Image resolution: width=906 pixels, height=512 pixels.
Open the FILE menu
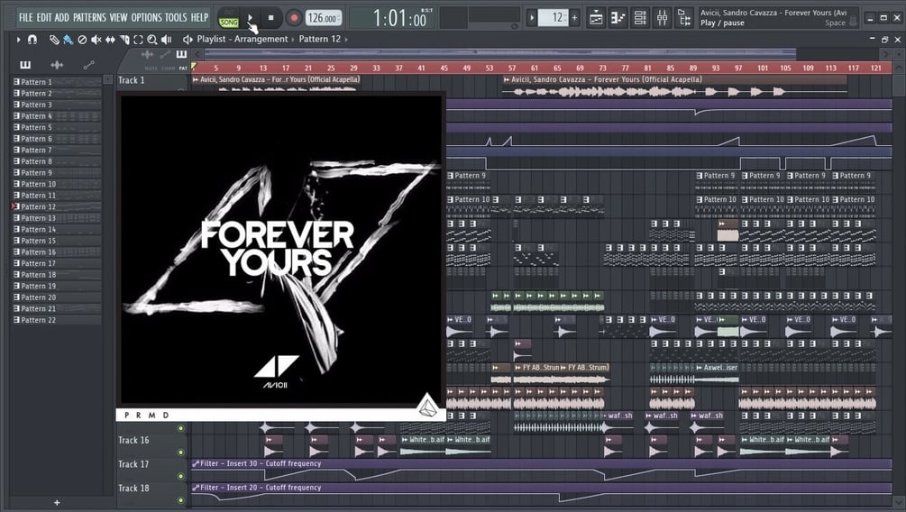point(25,17)
